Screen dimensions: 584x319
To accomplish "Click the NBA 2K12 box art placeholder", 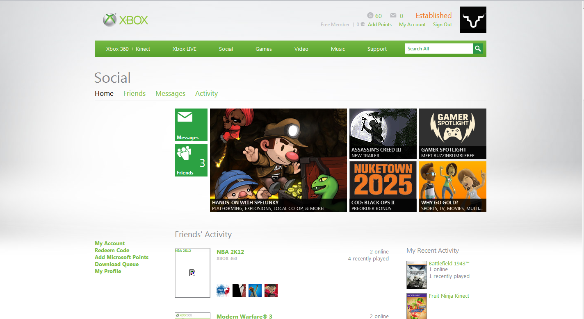I will 192,273.
